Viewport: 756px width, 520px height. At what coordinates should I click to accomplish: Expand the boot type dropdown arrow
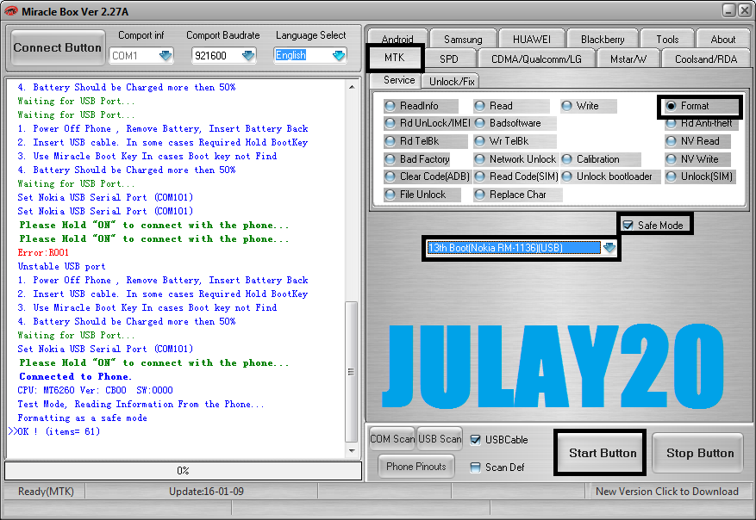pos(609,247)
